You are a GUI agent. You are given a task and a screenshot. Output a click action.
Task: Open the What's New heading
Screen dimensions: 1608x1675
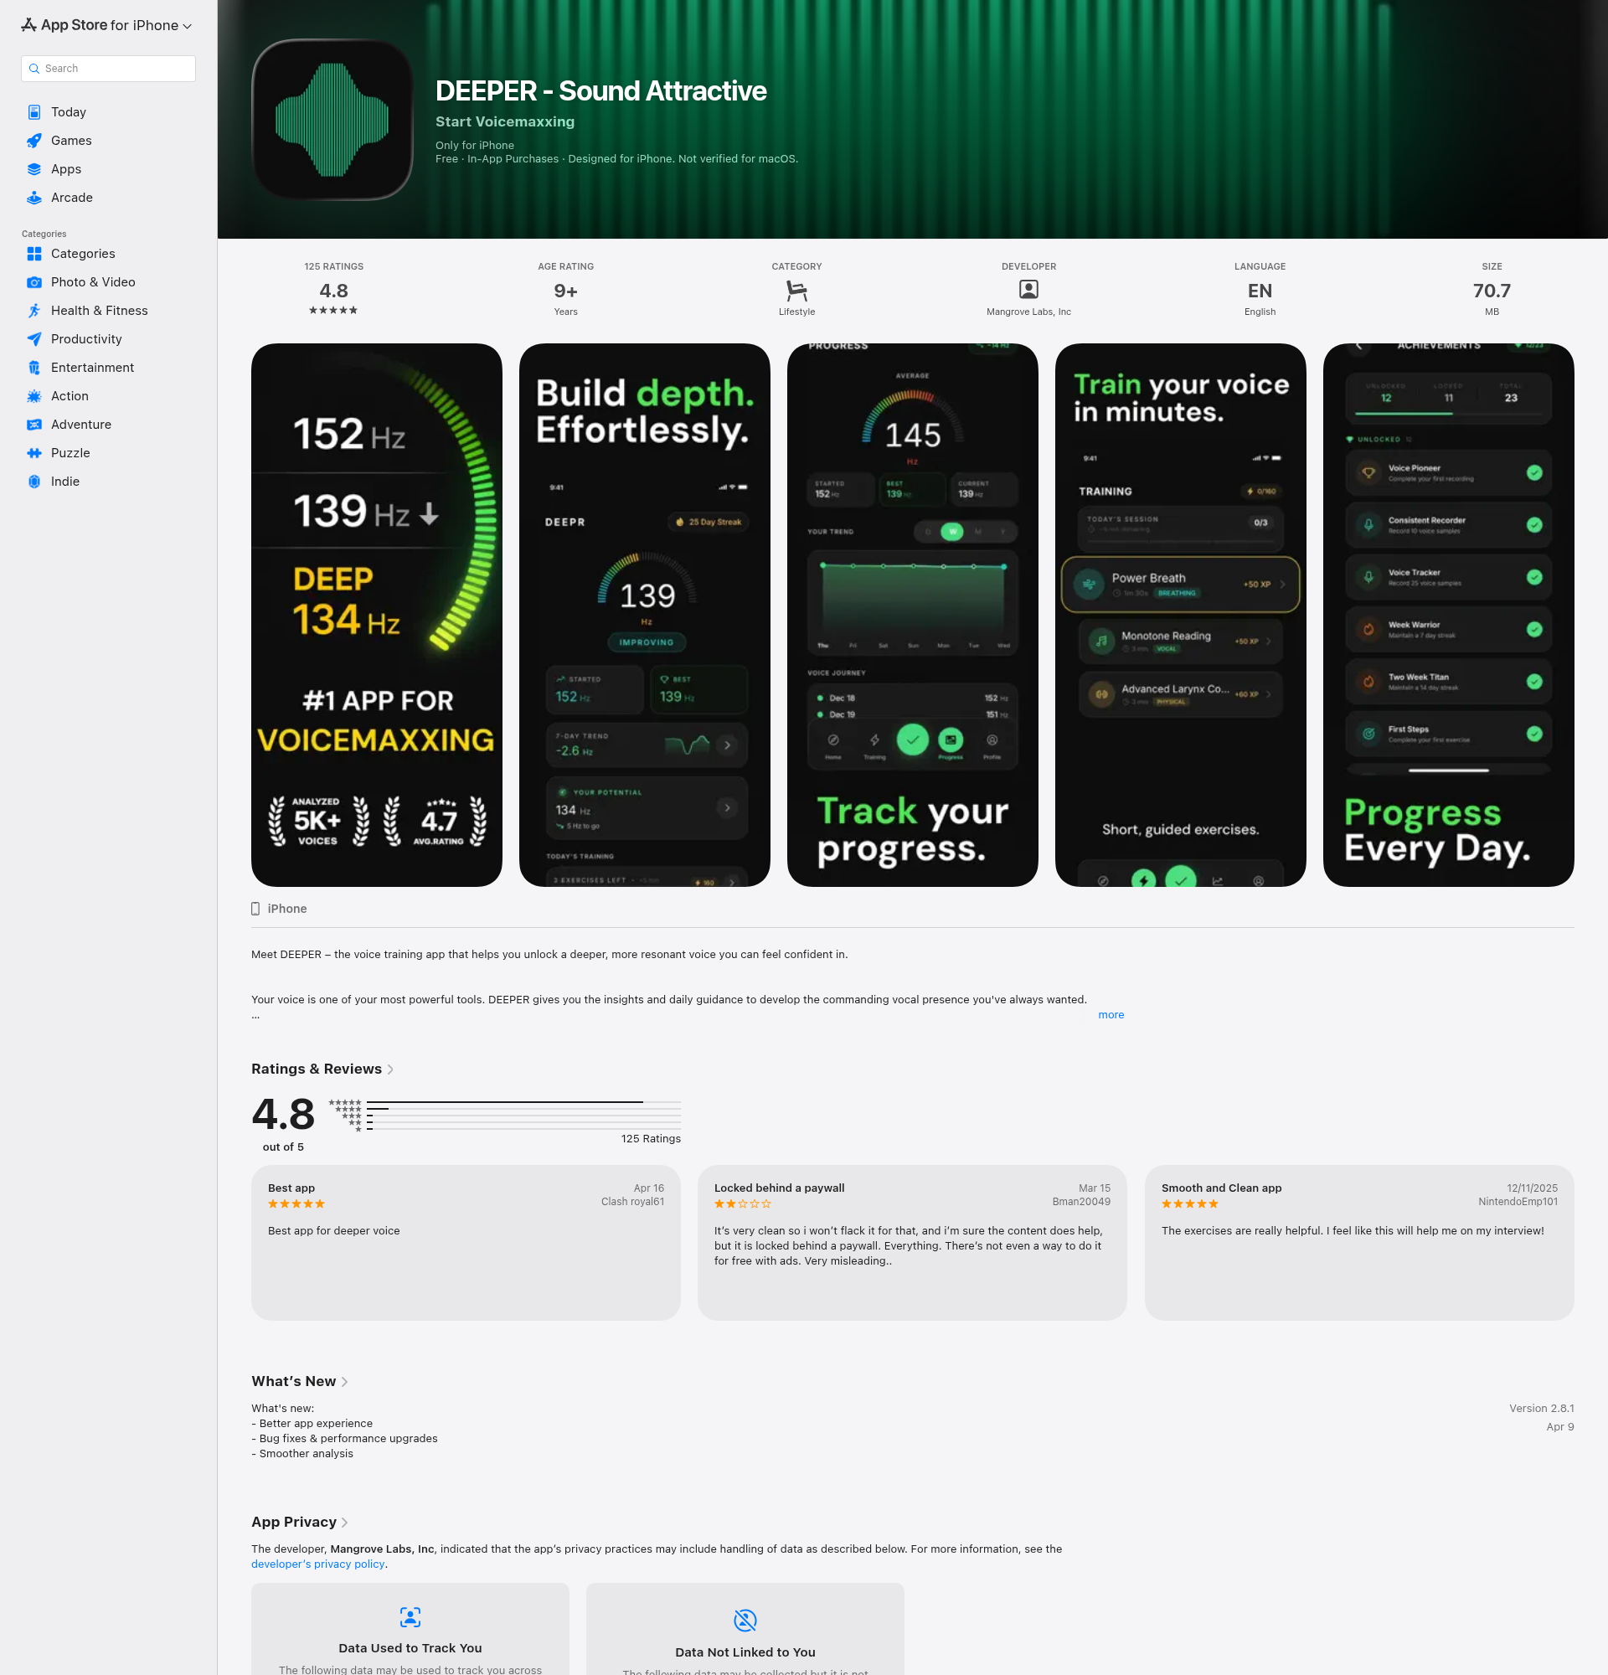click(293, 1382)
